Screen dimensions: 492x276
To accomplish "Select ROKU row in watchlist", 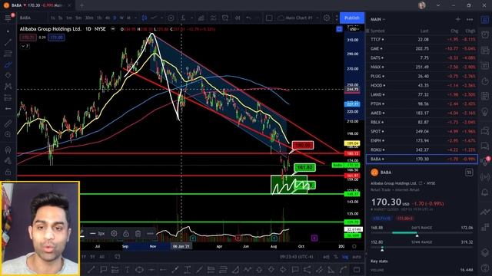I will pos(422,150).
